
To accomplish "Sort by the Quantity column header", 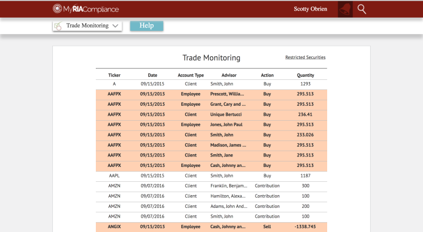I will pyautogui.click(x=305, y=75).
